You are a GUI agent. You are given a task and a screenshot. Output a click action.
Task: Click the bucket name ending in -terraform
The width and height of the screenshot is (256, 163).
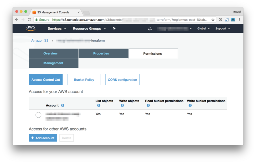point(80,41)
